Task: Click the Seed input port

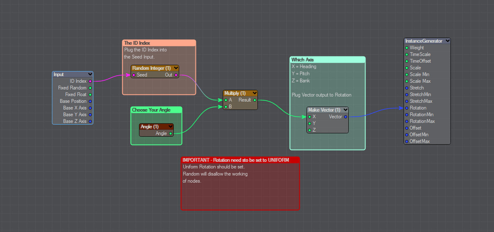Action: [x=134, y=75]
